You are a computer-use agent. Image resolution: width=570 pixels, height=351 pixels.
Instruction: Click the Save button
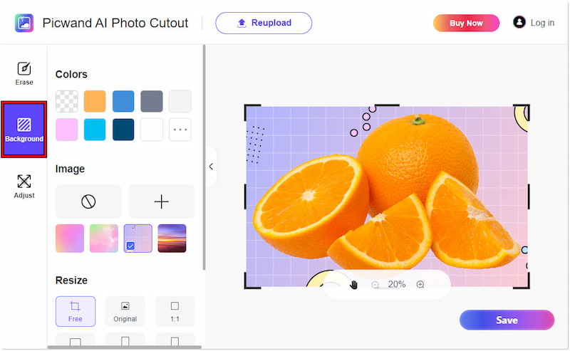(507, 320)
